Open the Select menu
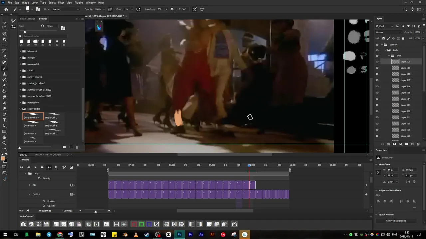The image size is (426, 239). pyautogui.click(x=52, y=3)
